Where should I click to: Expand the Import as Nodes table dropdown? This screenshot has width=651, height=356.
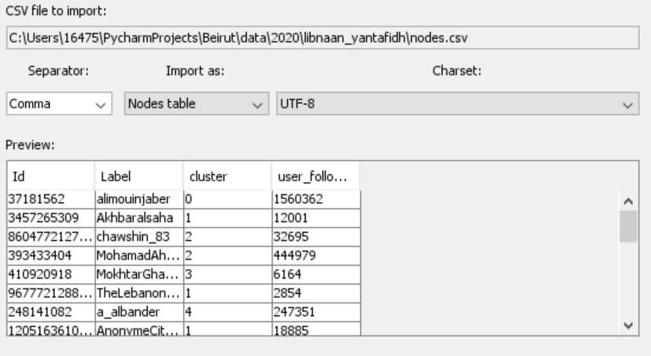pyautogui.click(x=196, y=104)
